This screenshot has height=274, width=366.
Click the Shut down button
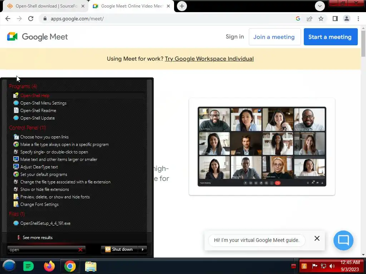point(119,249)
